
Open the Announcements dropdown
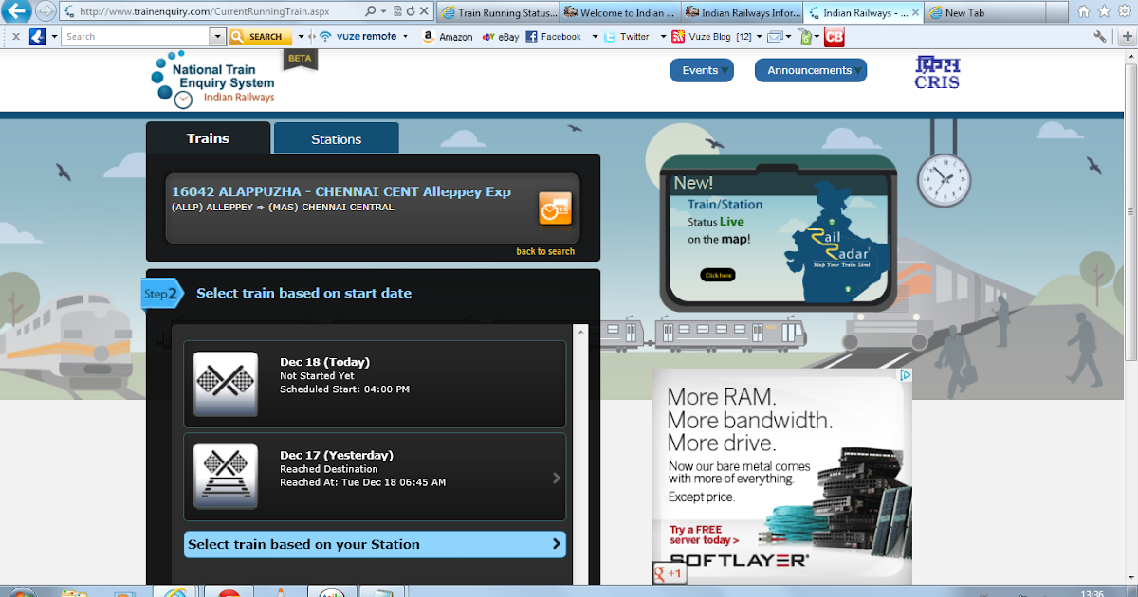pyautogui.click(x=811, y=70)
